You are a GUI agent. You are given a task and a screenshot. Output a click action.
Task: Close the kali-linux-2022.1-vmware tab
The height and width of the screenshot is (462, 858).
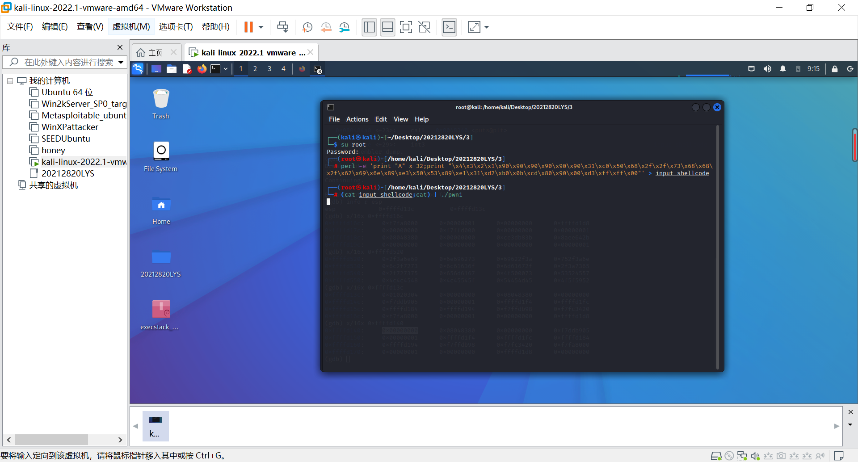311,52
